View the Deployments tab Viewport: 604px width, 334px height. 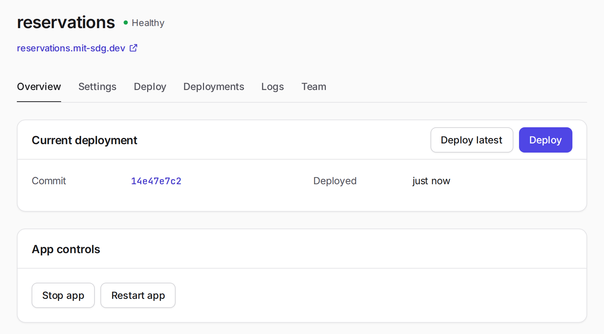pyautogui.click(x=214, y=86)
